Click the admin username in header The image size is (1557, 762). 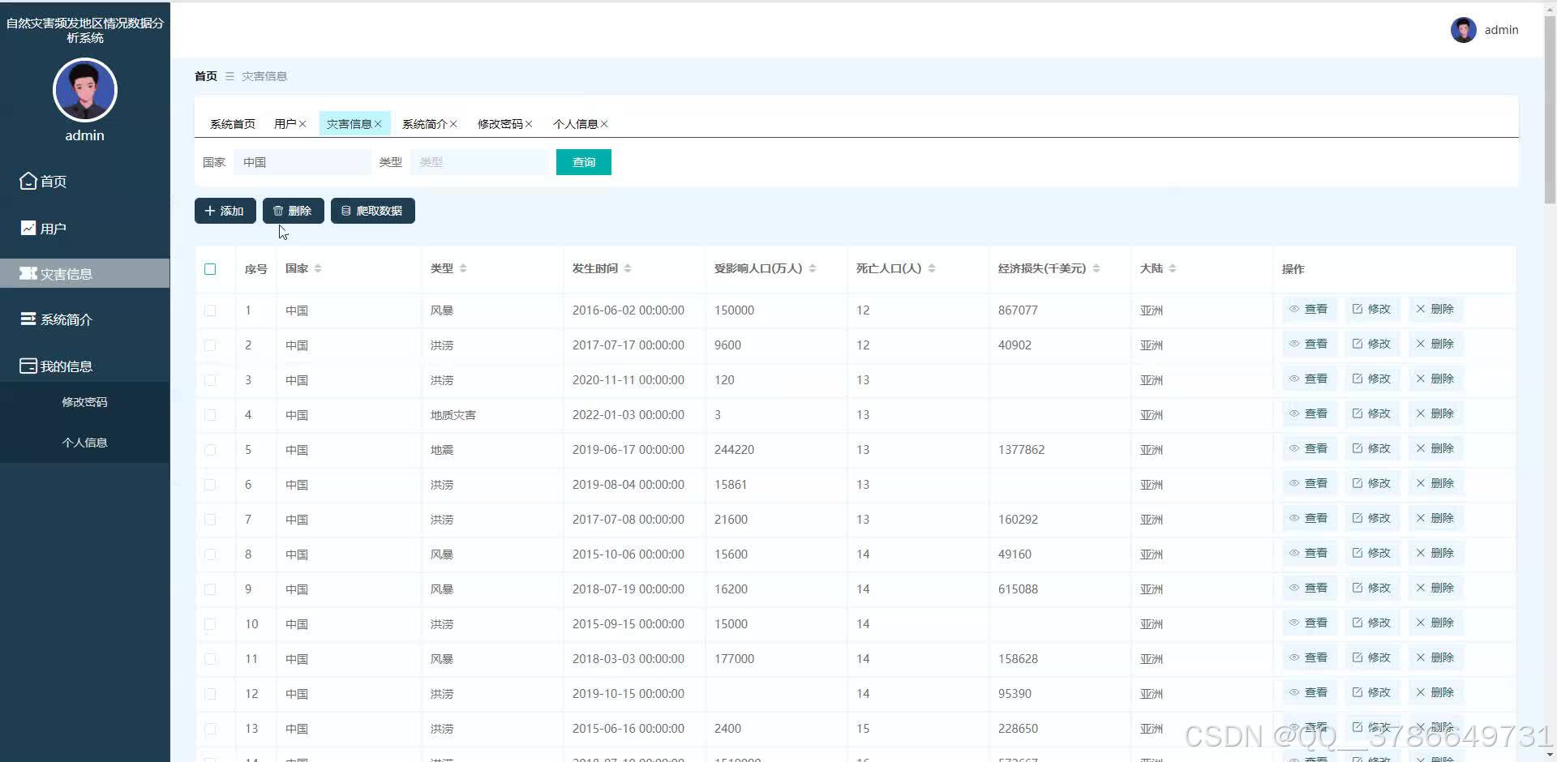[1501, 30]
